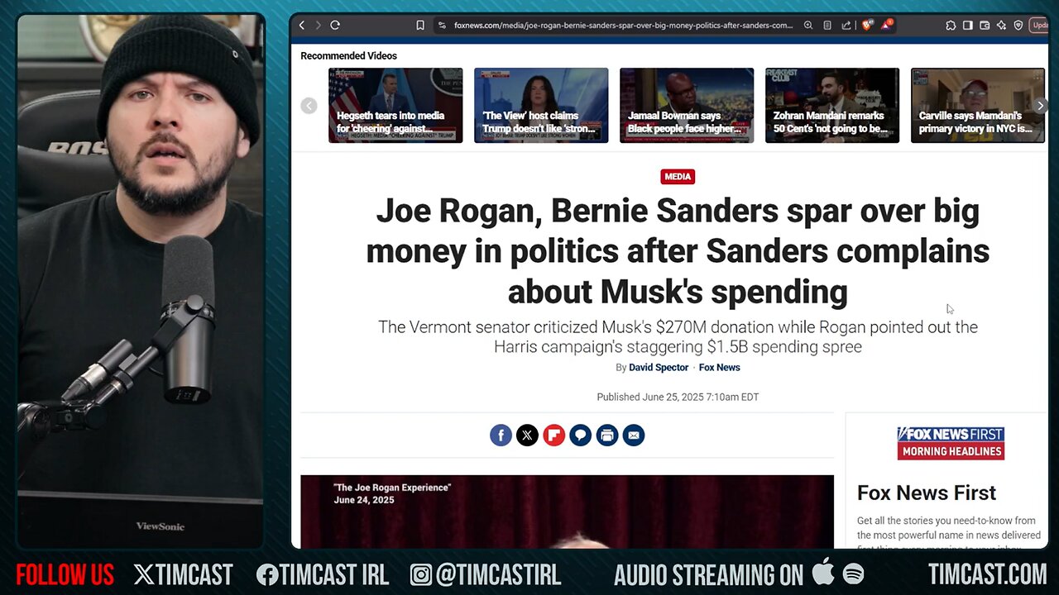This screenshot has height=595, width=1059.
Task: Bookmark this page with the bookmark icon
Action: pos(420,26)
